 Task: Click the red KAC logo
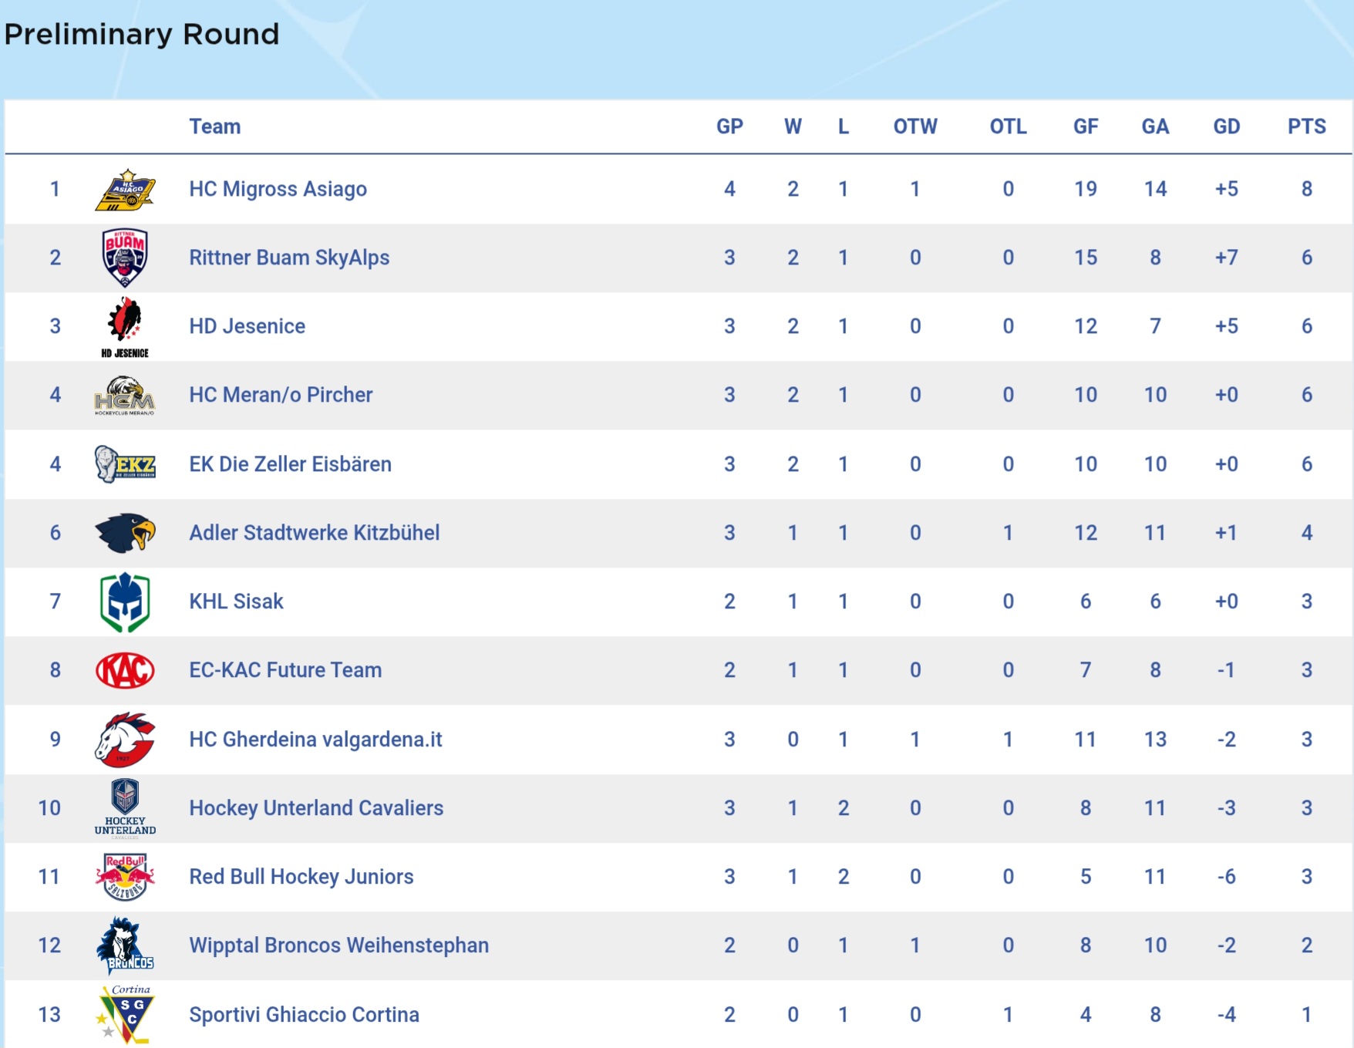[125, 670]
